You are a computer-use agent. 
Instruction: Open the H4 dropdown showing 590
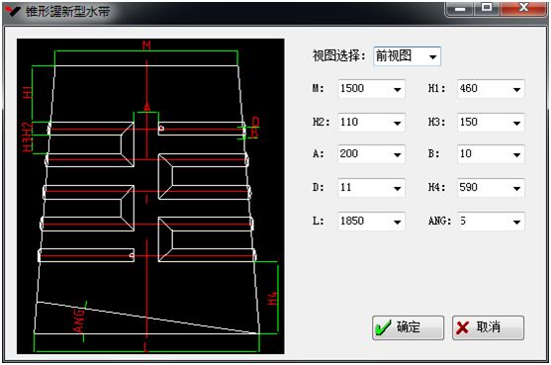pyautogui.click(x=516, y=188)
